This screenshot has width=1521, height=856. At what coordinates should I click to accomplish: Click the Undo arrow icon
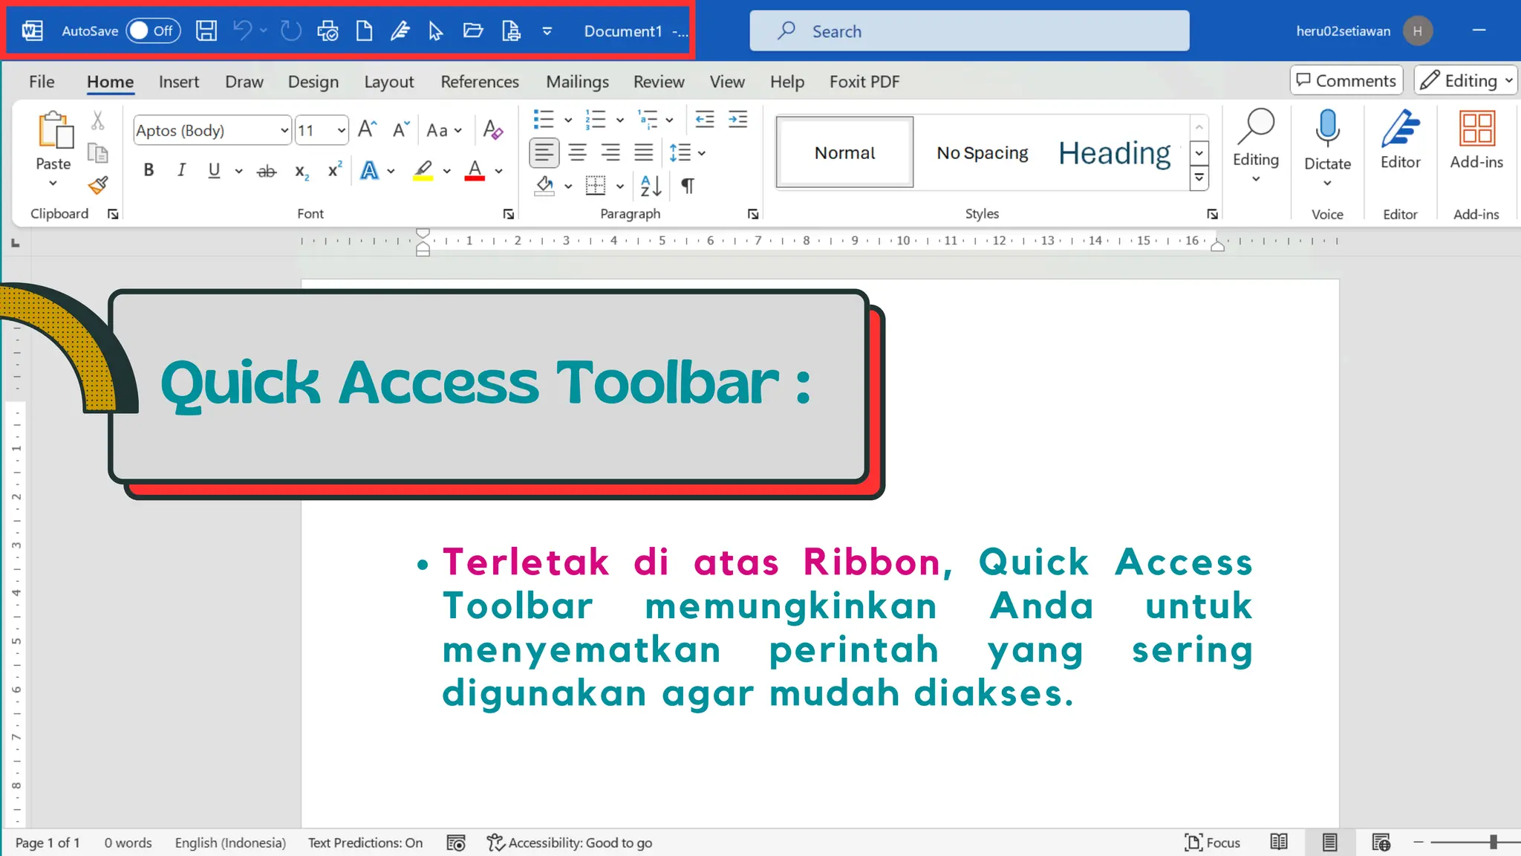242,30
